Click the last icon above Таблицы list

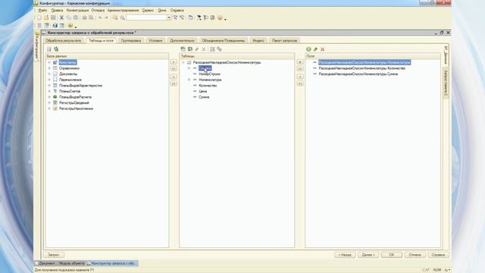[x=219, y=49]
